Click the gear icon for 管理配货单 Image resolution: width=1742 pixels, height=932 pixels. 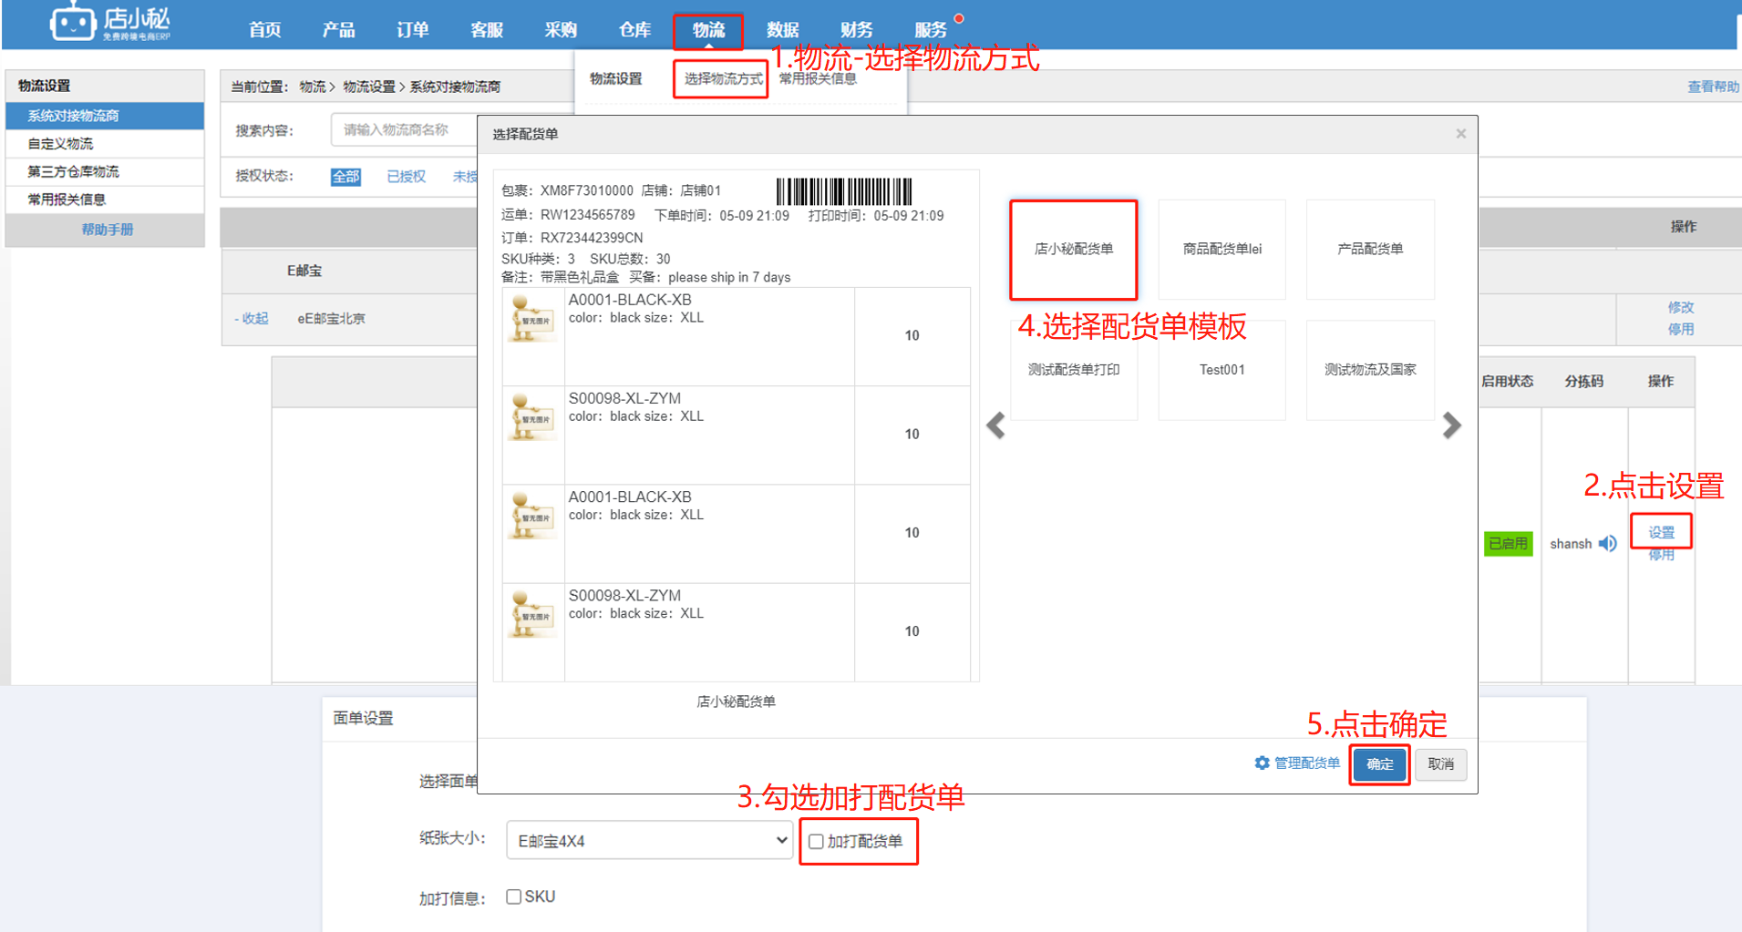coord(1262,763)
